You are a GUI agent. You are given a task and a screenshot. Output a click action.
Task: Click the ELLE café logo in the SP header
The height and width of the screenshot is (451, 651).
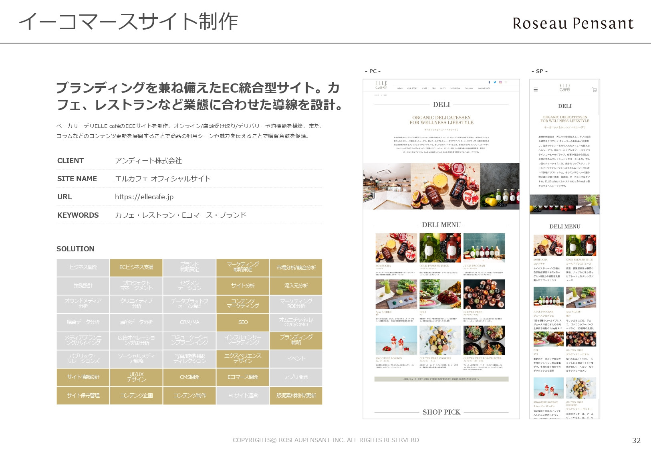click(565, 87)
